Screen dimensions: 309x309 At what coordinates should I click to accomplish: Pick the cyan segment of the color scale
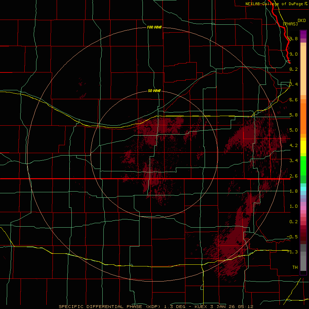(303, 189)
